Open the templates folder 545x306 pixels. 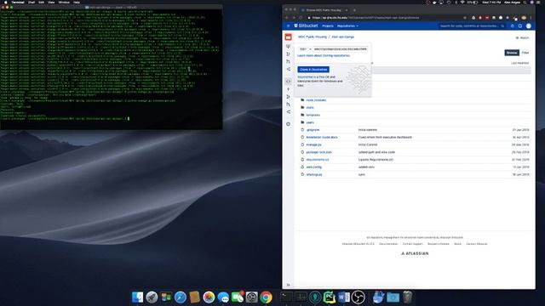point(313,115)
